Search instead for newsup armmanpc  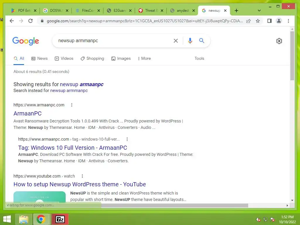pos(69,91)
